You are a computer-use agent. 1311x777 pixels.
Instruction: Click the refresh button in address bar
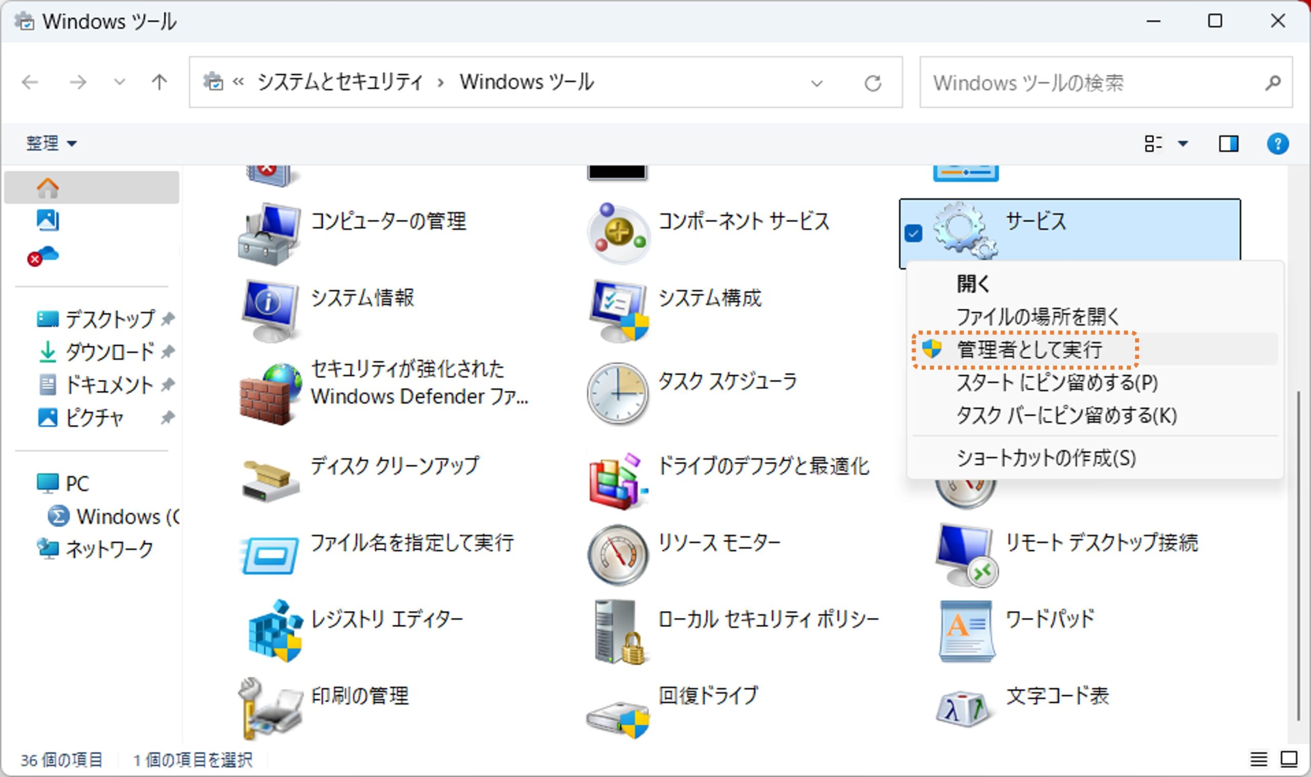coord(873,83)
